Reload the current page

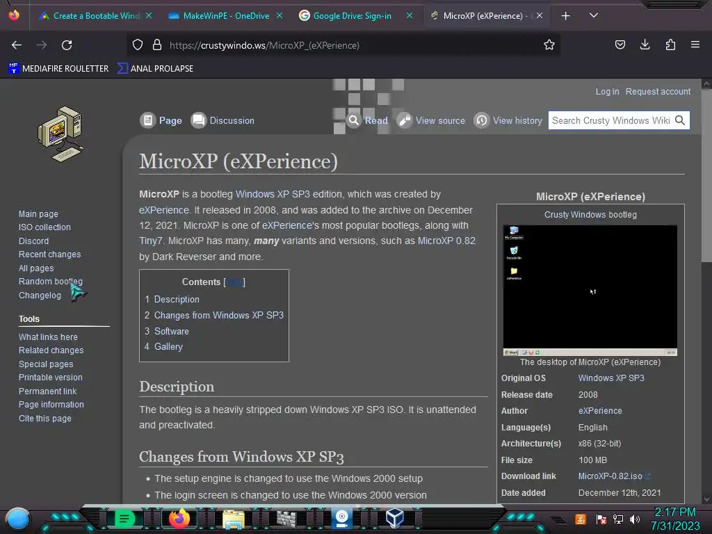tap(67, 45)
